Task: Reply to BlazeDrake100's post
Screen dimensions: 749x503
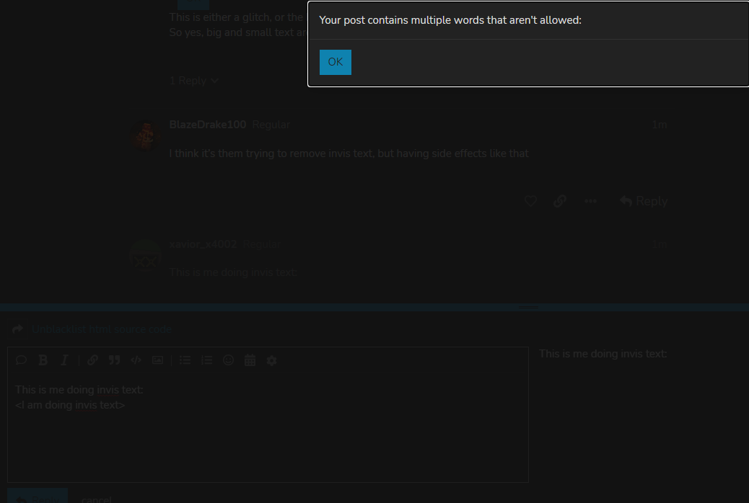Action: (x=644, y=201)
